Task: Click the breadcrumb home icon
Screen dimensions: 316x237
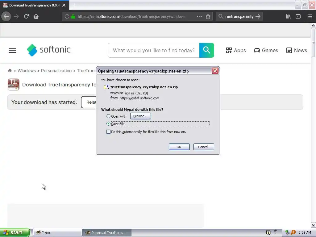Action: pos(10,71)
